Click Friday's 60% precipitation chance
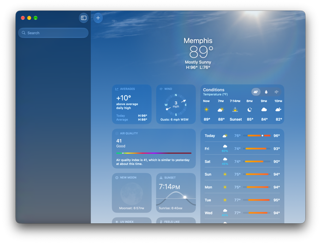 [x=225, y=151]
